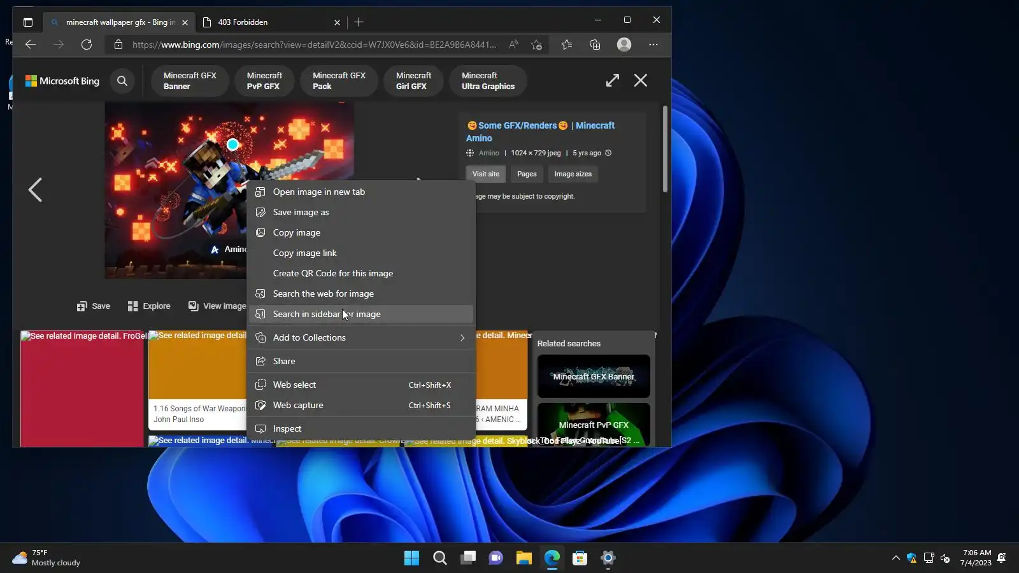Go back using the browser back arrow

coord(31,45)
